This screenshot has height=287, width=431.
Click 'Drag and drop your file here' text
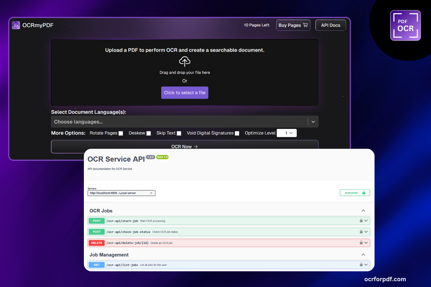pos(185,73)
